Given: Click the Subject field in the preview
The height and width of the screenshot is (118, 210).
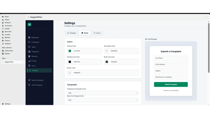Looking at the screenshot, I should (x=171, y=71).
